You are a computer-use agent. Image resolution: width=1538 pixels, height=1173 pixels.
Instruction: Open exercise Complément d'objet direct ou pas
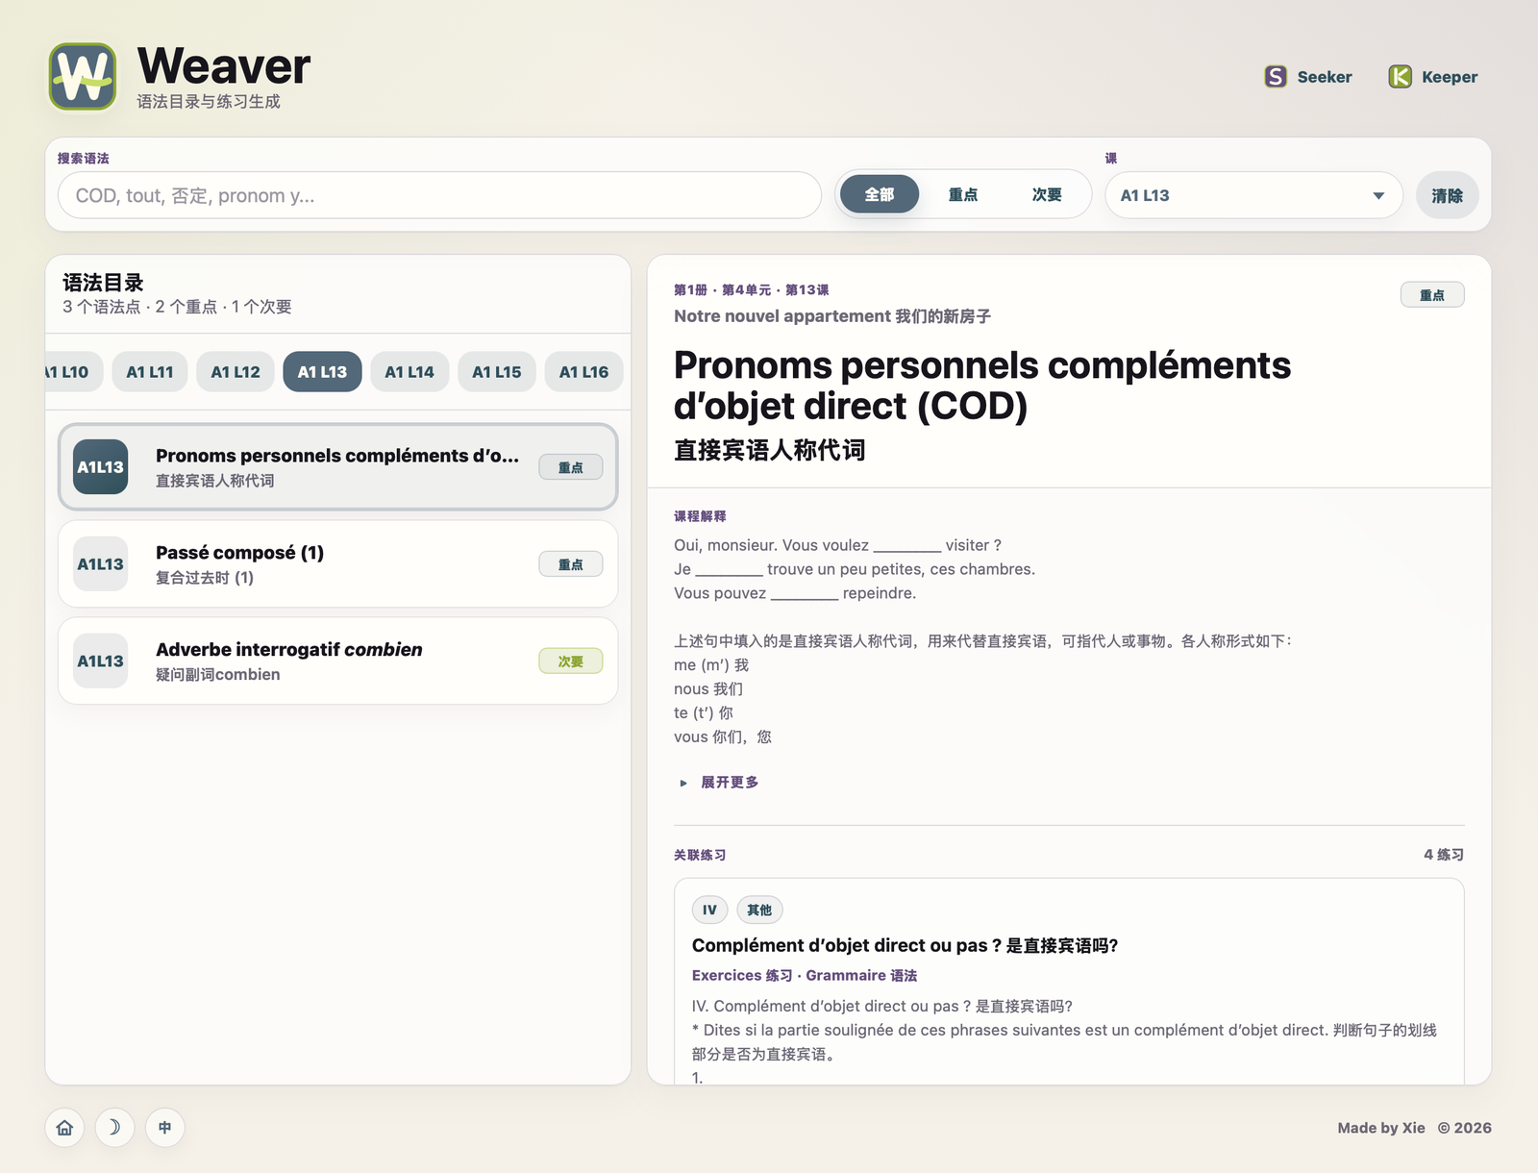coord(905,946)
